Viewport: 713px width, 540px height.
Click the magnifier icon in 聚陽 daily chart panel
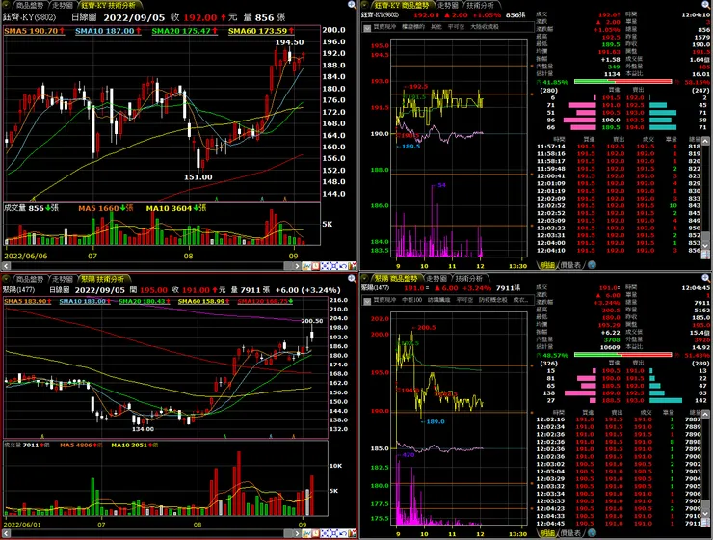click(x=352, y=278)
